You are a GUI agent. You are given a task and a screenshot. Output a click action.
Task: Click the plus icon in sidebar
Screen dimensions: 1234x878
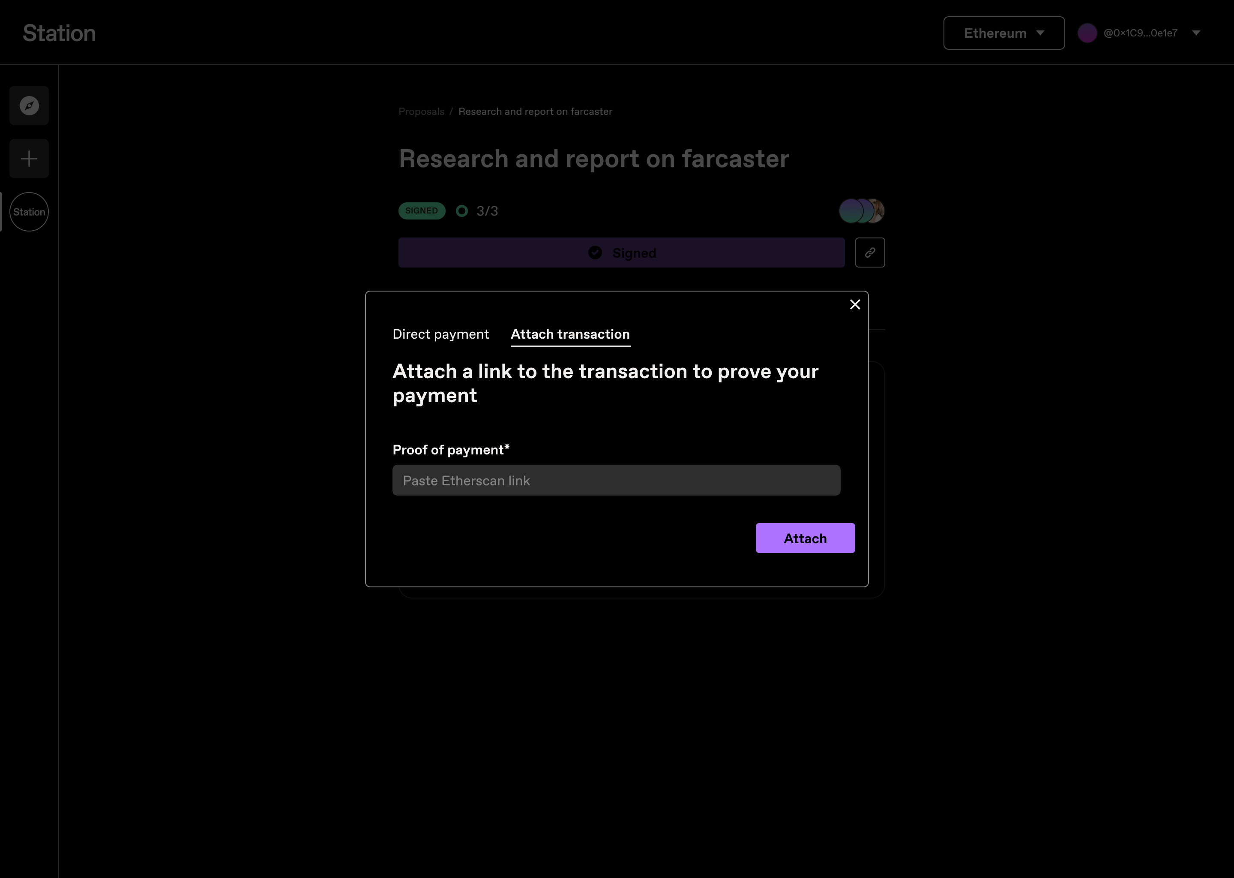click(x=29, y=158)
